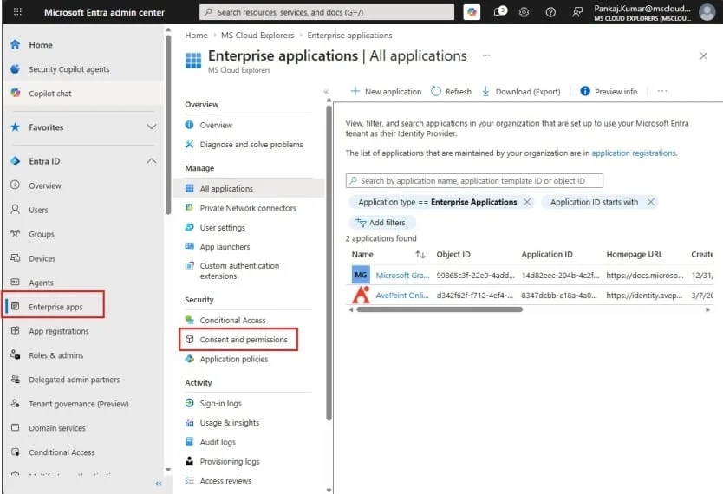723x494 pixels.
Task: Click the Provisioning logs icon
Action: pyautogui.click(x=190, y=461)
